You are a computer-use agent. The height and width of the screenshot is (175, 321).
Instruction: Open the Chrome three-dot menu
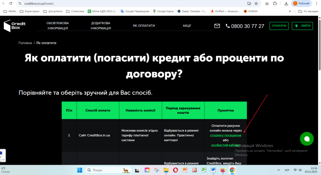pos(316,3)
